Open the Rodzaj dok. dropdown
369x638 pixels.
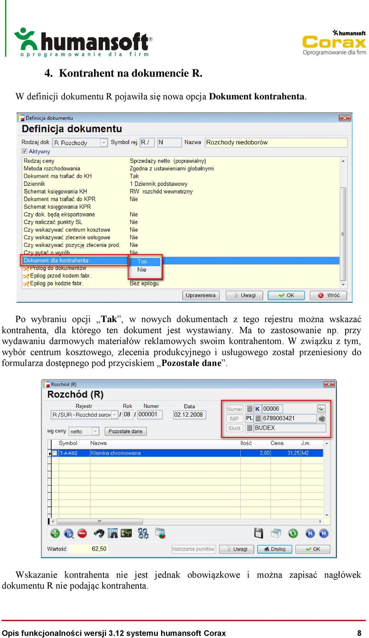[x=103, y=143]
